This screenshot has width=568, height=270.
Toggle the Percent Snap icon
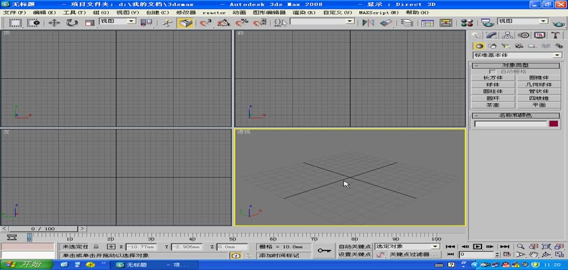pyautogui.click(x=241, y=23)
